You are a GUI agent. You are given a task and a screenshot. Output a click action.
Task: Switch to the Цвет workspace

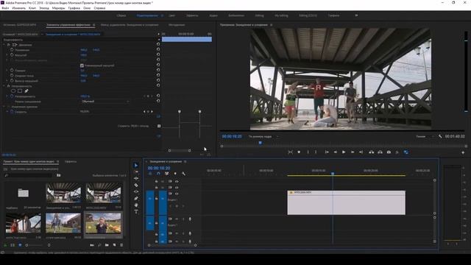(x=171, y=15)
